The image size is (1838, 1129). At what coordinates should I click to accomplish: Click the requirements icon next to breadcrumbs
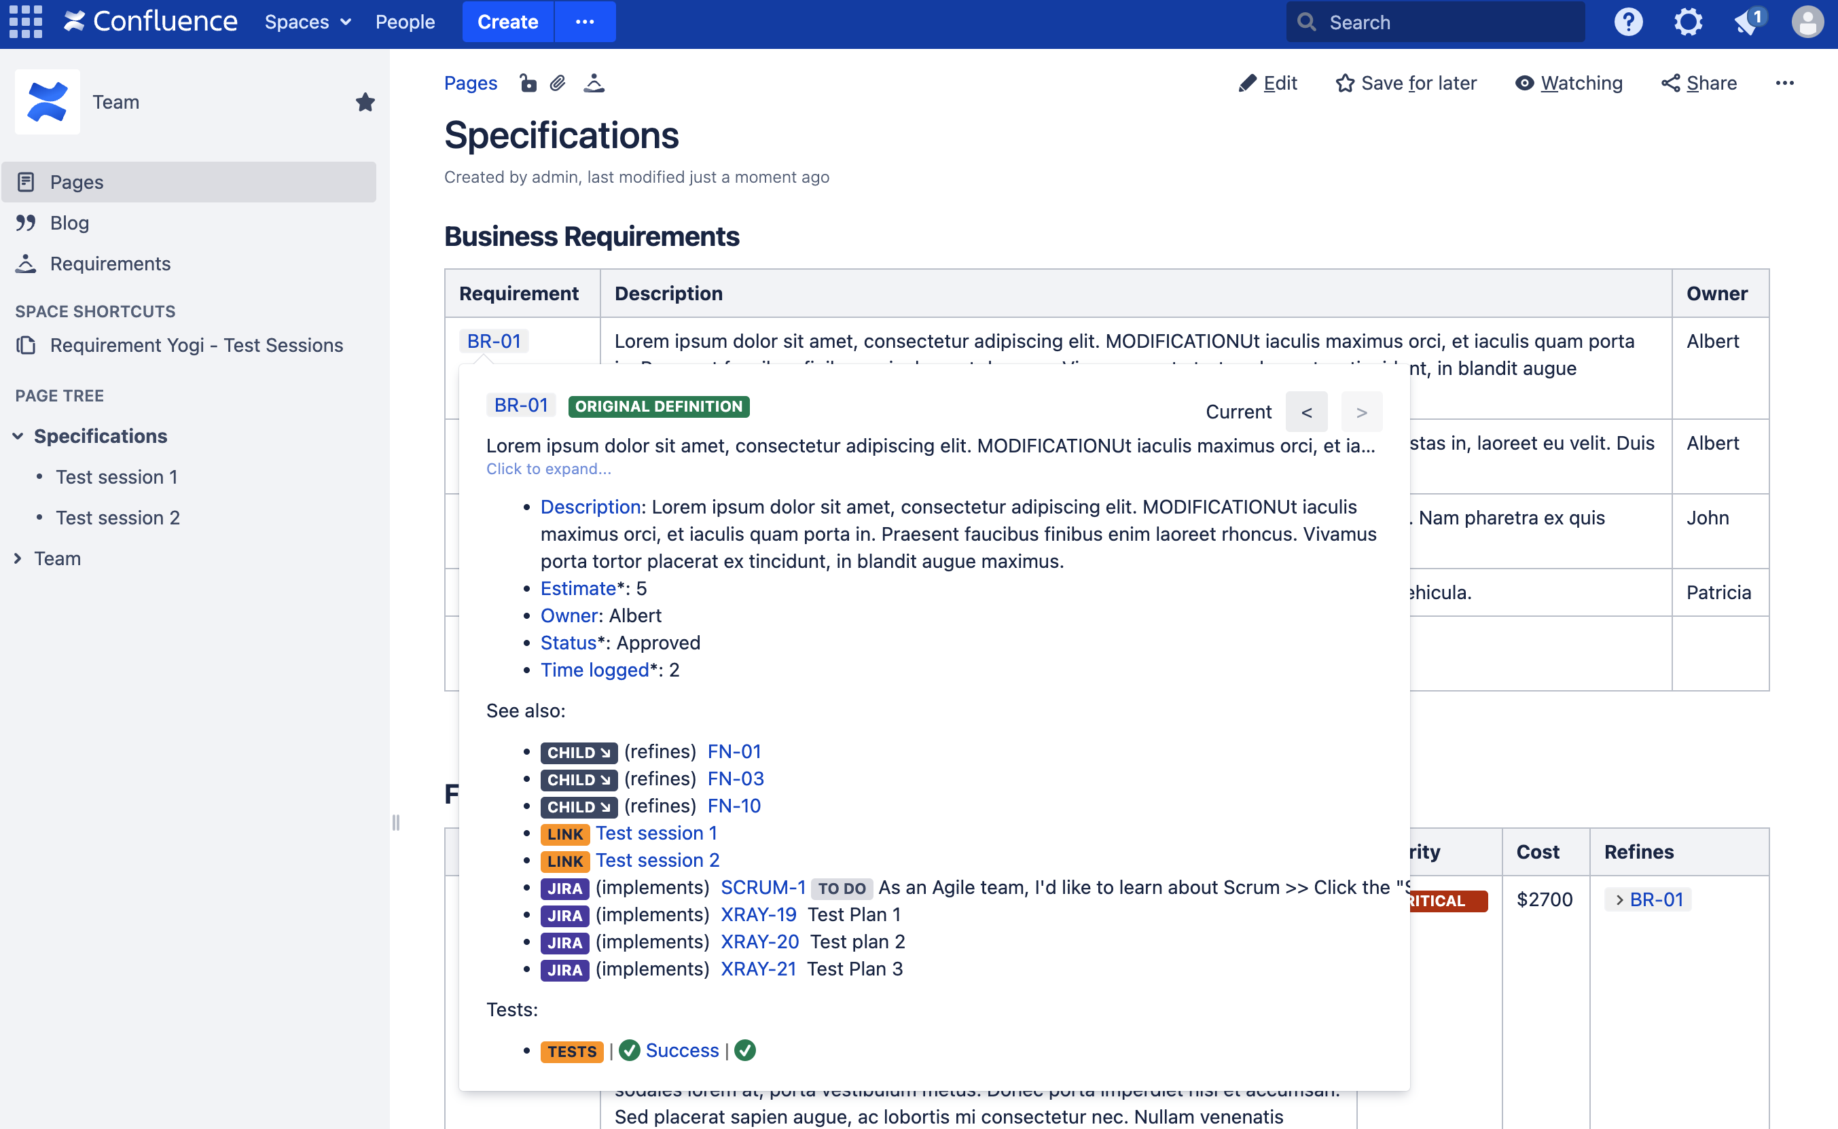(594, 83)
